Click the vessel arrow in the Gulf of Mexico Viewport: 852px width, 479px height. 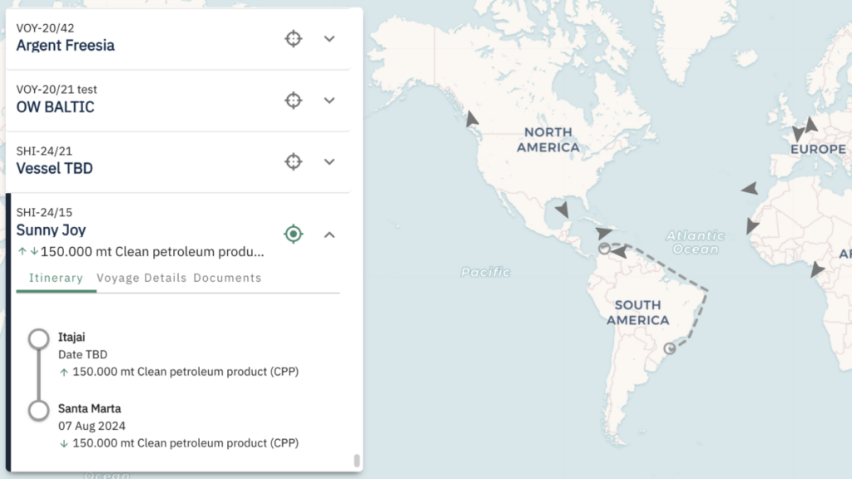pyautogui.click(x=563, y=209)
